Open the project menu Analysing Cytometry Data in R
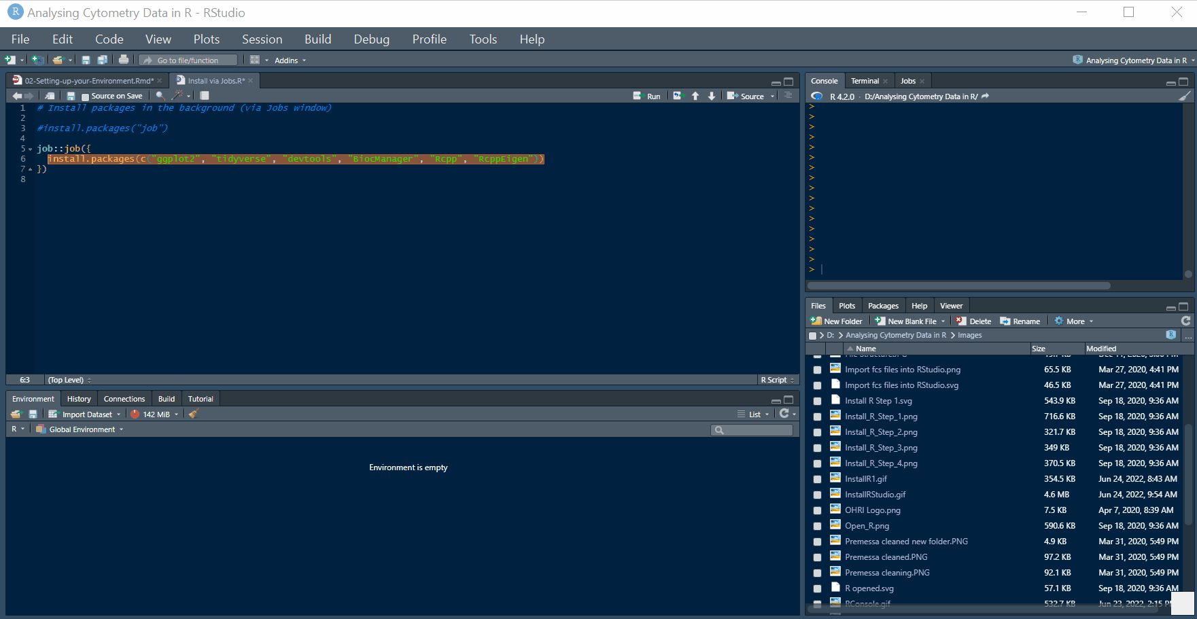 coord(1134,60)
